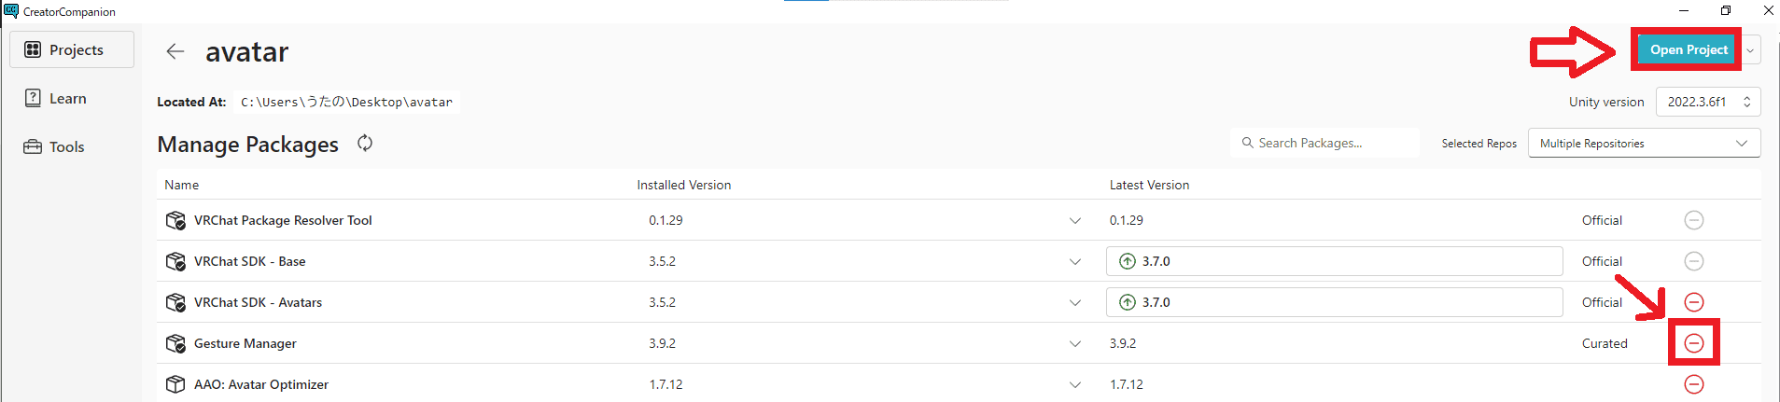Open version dropdown for Gesture Manager

click(x=1075, y=344)
